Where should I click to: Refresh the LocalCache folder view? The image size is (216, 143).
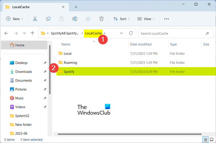tap(131, 33)
